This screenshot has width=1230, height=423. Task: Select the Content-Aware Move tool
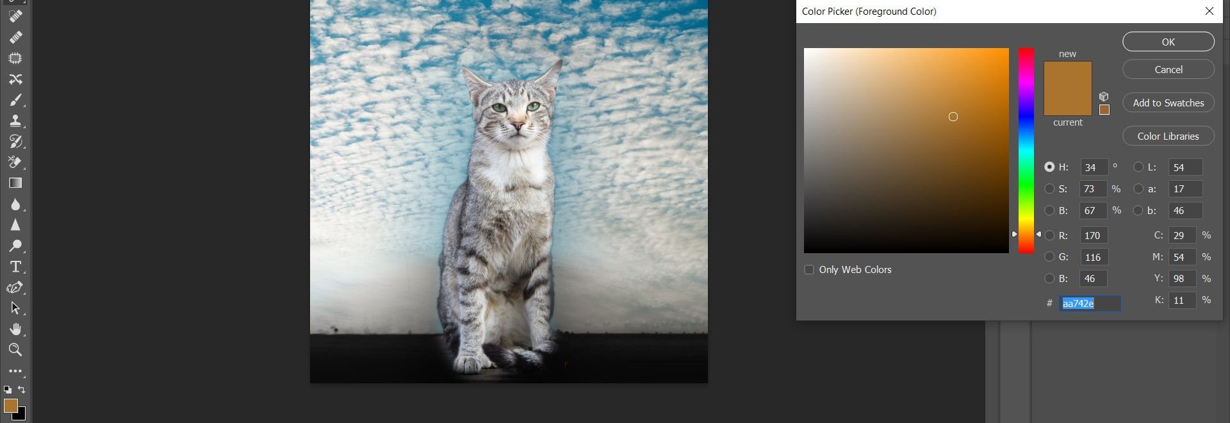(15, 79)
